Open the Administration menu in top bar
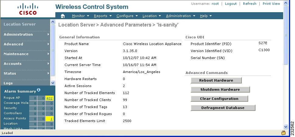Viewport: 295px width, 137px height. click(x=181, y=16)
